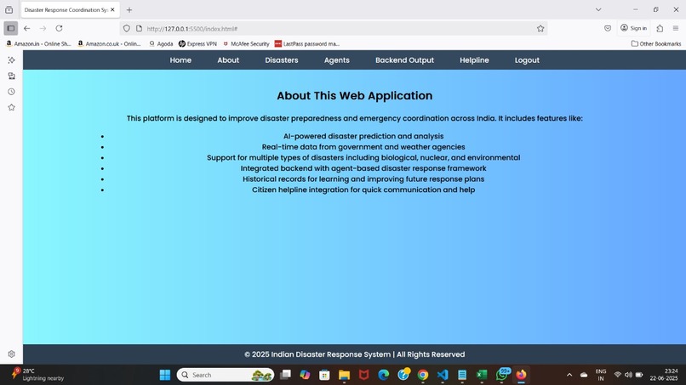Image resolution: width=686 pixels, height=385 pixels.
Task: Open the Extensions puzzle icon
Action: point(660,28)
